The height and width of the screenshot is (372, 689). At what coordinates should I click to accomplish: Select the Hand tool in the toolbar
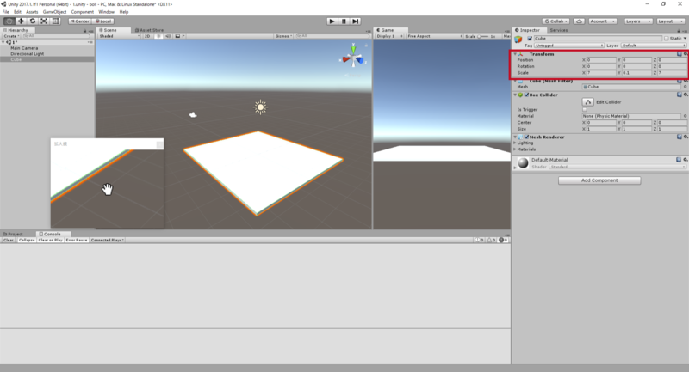click(x=9, y=21)
